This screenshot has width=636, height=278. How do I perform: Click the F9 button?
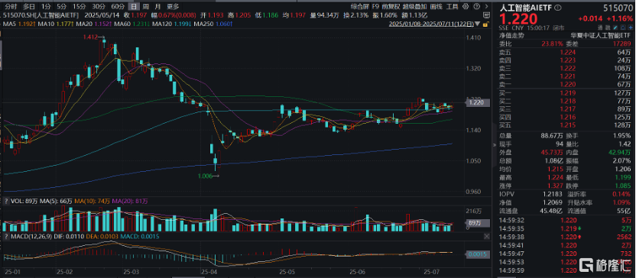tap(375, 6)
